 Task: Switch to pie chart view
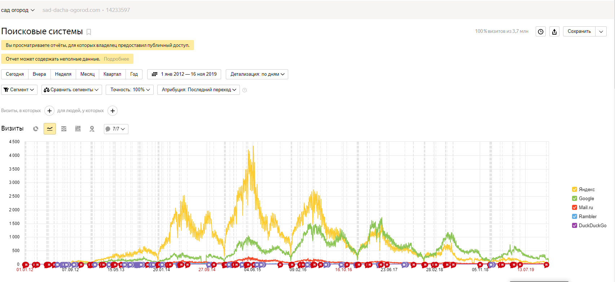(36, 129)
